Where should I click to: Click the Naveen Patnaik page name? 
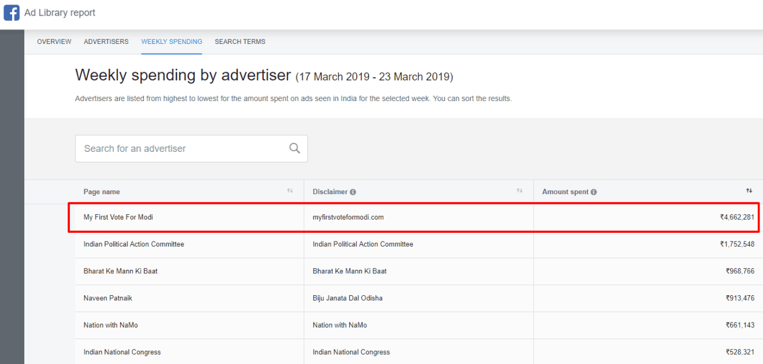coord(108,298)
